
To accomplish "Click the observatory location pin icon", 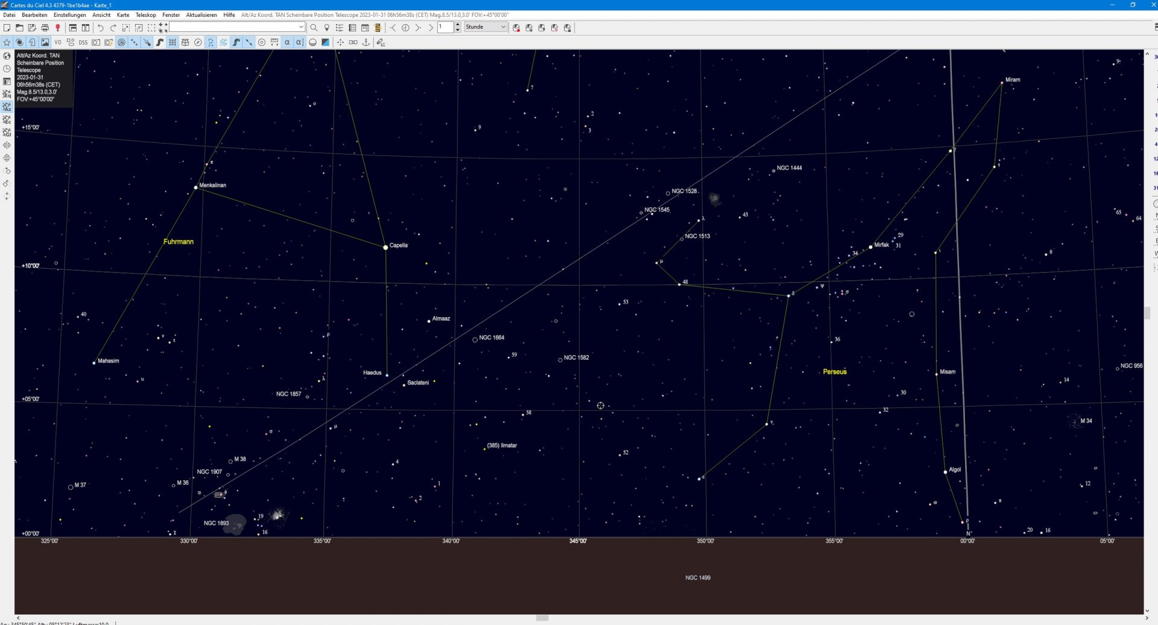I will click(x=326, y=28).
